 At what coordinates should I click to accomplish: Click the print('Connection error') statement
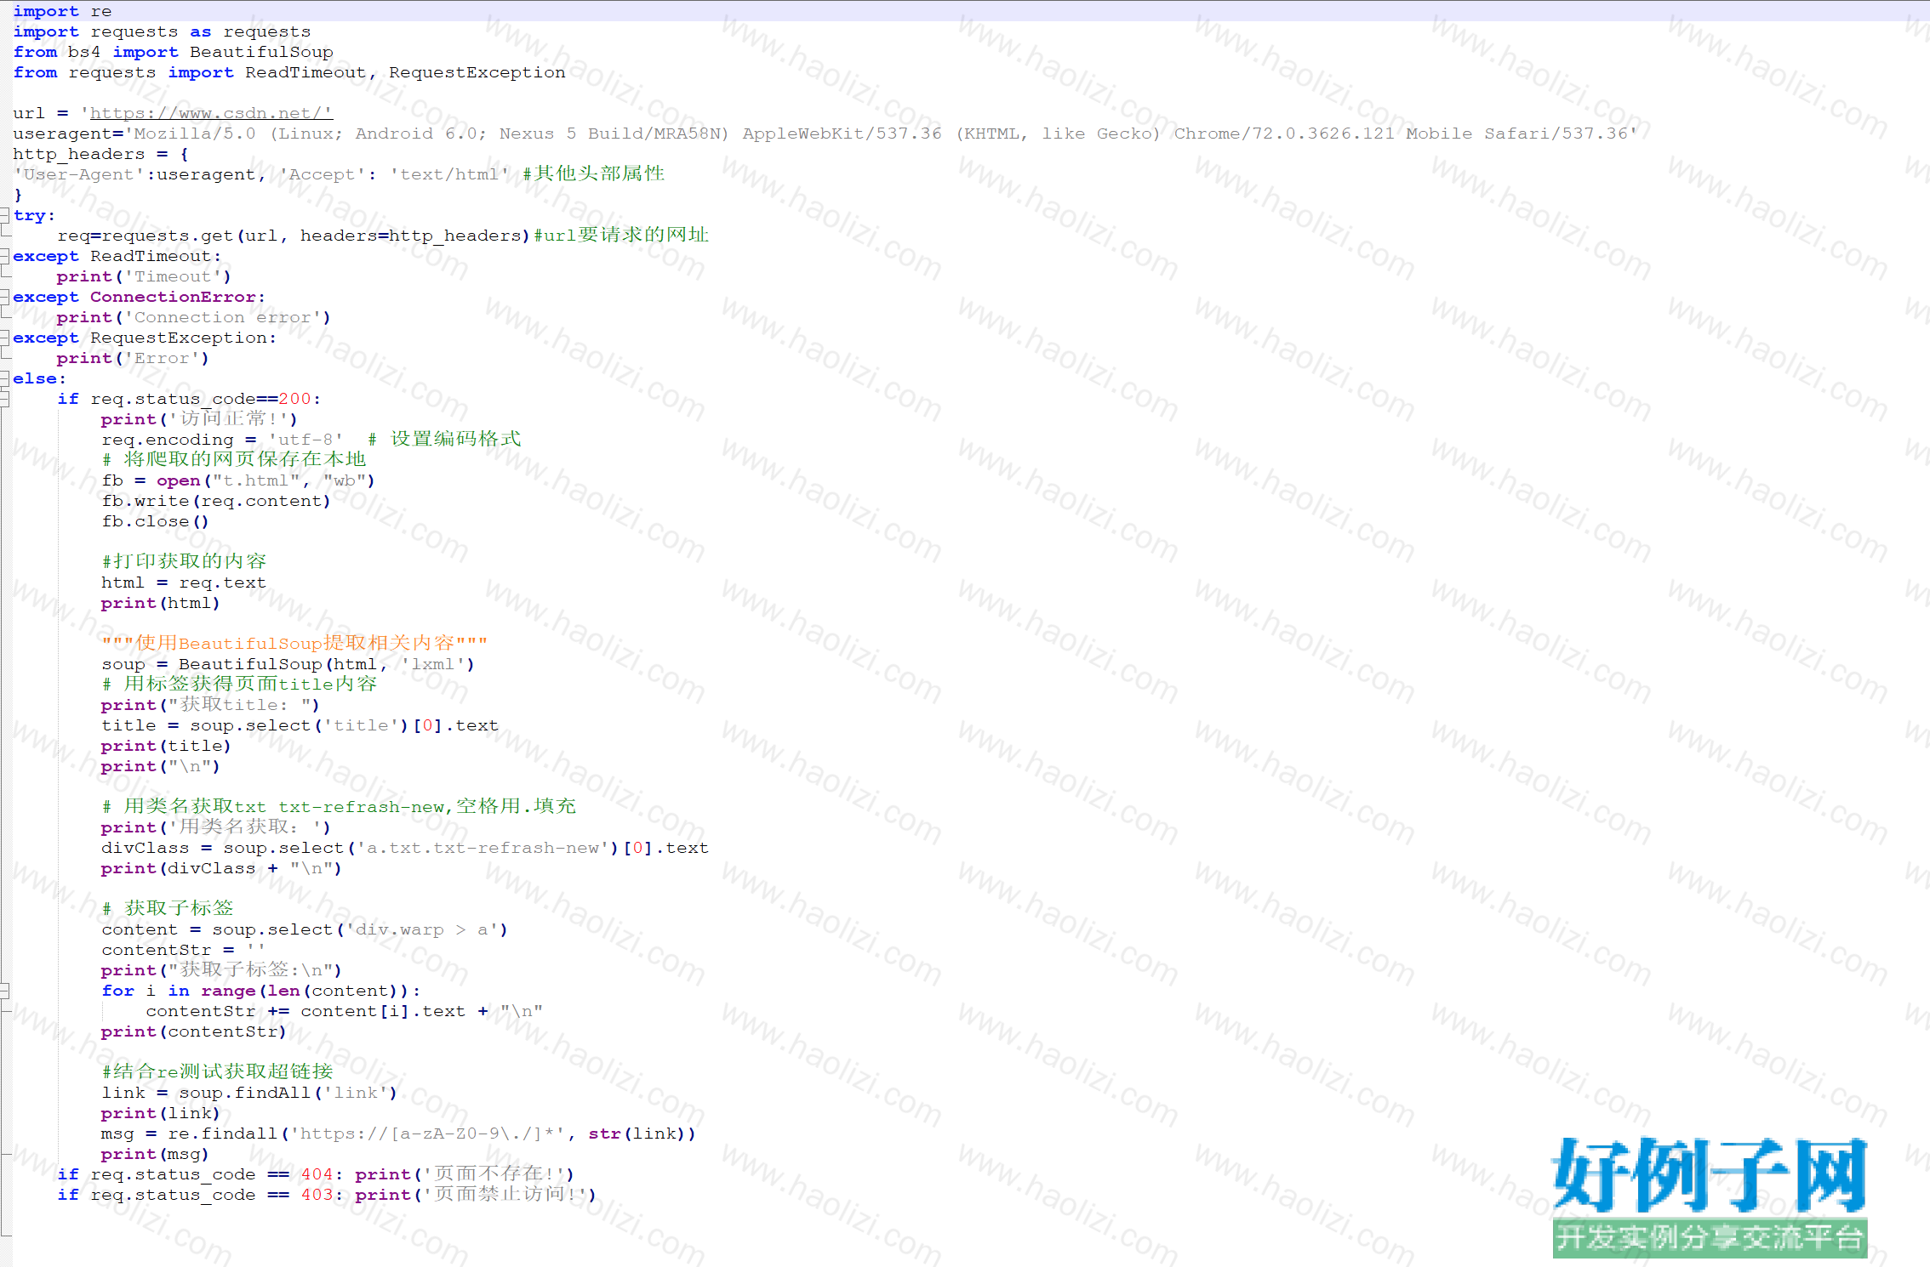click(x=193, y=317)
